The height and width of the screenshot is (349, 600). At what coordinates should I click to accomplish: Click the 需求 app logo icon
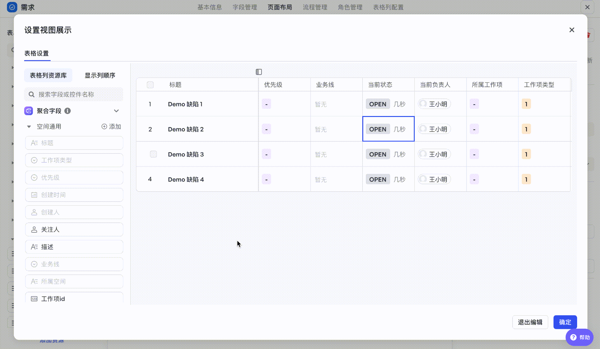12,7
